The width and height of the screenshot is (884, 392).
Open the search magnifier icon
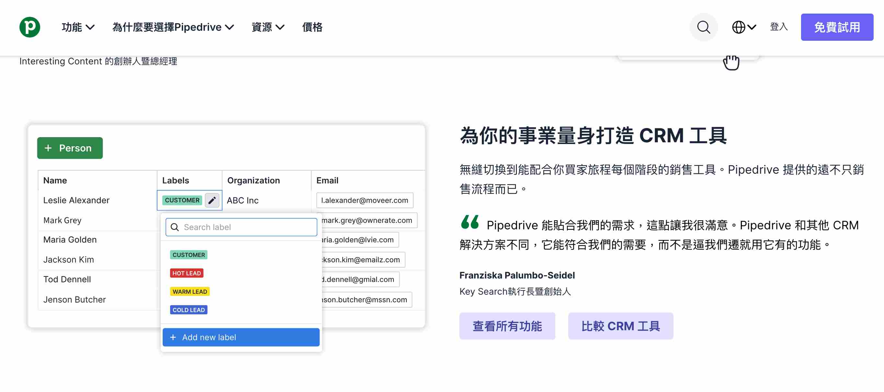[704, 27]
